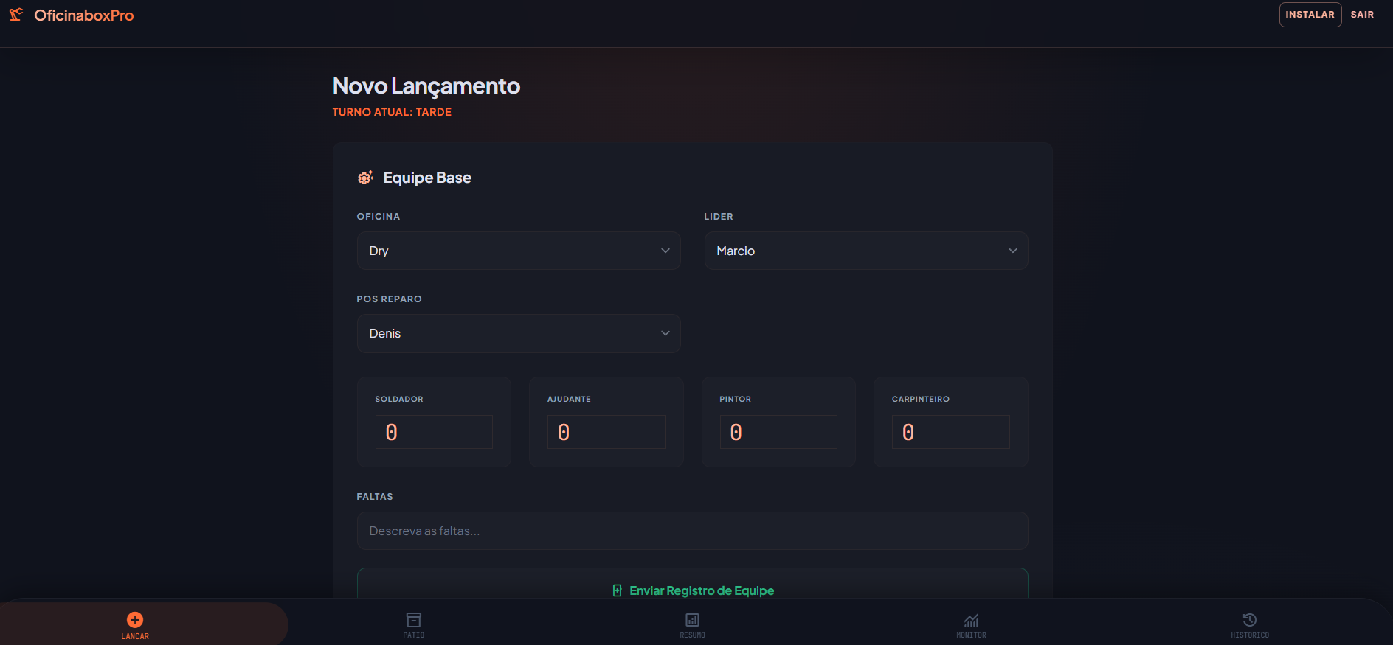Open Monitor via graph icon
Screen dimensions: 1393x645
(971, 620)
